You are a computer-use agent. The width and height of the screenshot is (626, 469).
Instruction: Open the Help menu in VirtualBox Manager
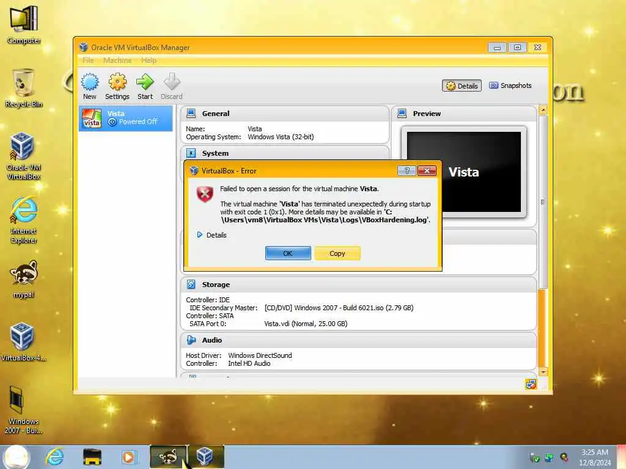[x=149, y=60]
